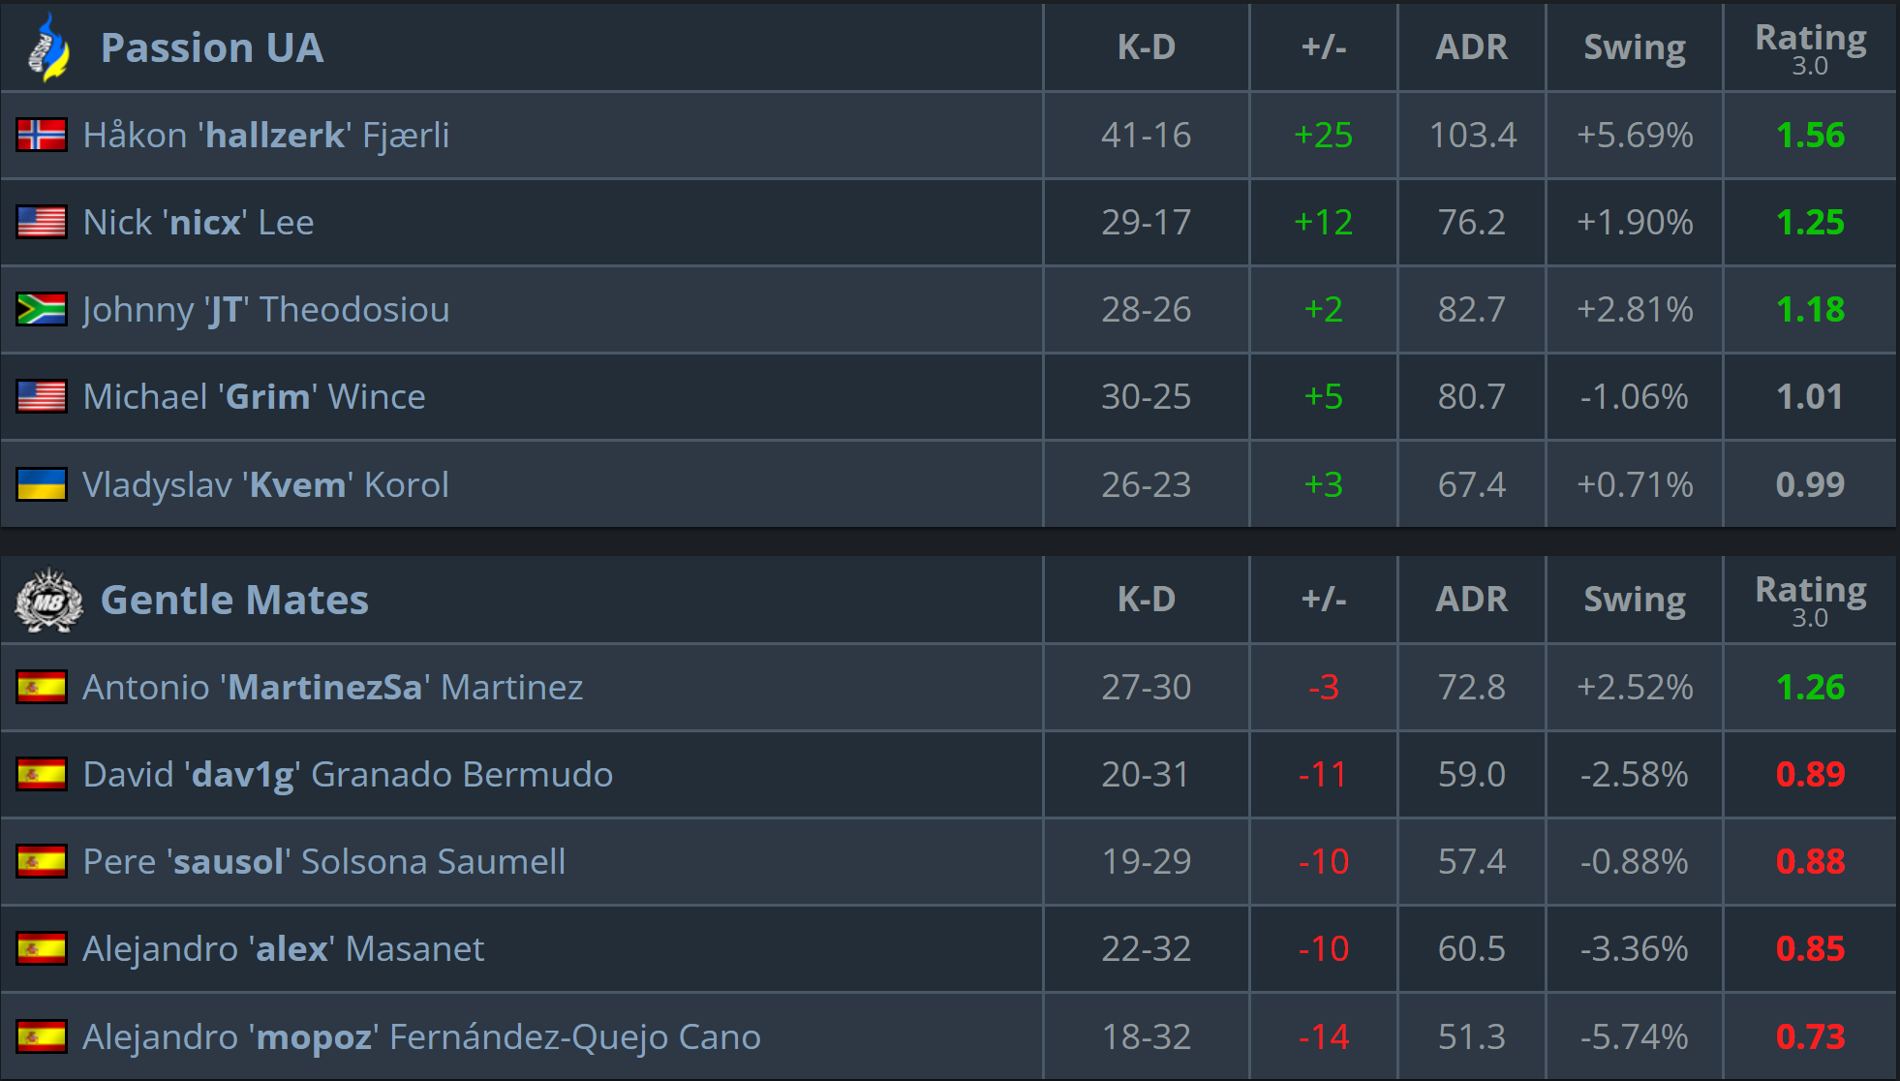Image resolution: width=1900 pixels, height=1081 pixels.
Task: Click the Spanish flag beside mopoz
Action: pyautogui.click(x=42, y=1036)
